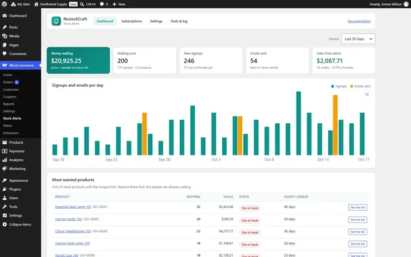Screen dimensions: 411x257
Task: Switch to the Subscriptions tab
Action: pos(132,21)
